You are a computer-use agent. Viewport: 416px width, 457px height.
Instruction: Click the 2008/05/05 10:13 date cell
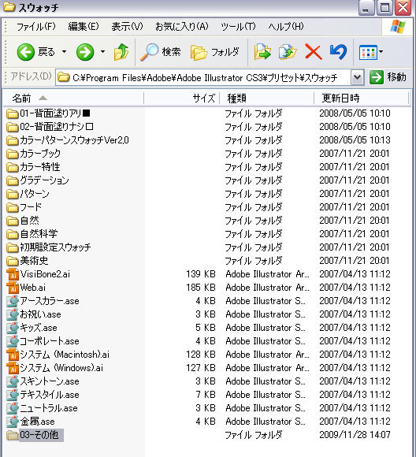pos(355,140)
